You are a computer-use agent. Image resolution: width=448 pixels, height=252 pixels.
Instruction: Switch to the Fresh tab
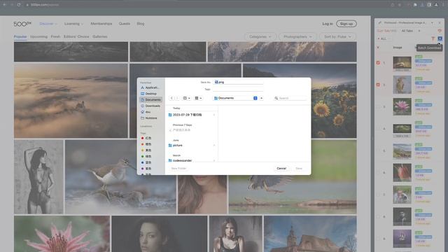pyautogui.click(x=55, y=36)
